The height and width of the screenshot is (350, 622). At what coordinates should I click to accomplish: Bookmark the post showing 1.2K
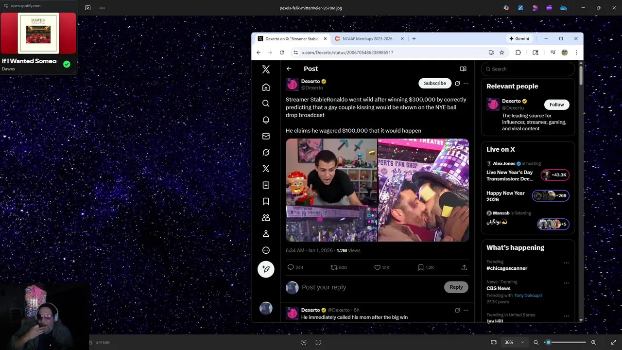click(421, 267)
